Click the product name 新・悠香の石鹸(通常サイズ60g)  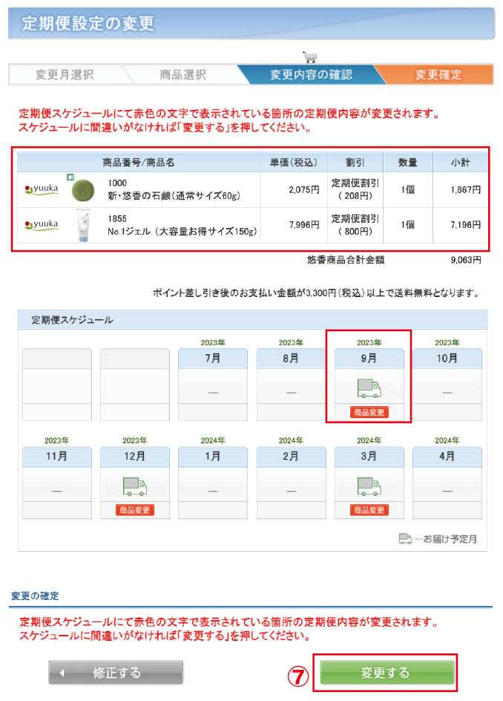174,196
